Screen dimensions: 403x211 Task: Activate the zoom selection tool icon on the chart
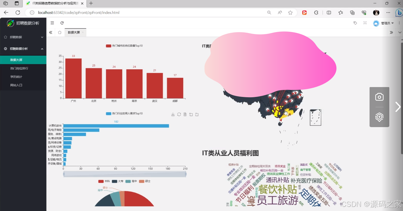(x=191, y=114)
